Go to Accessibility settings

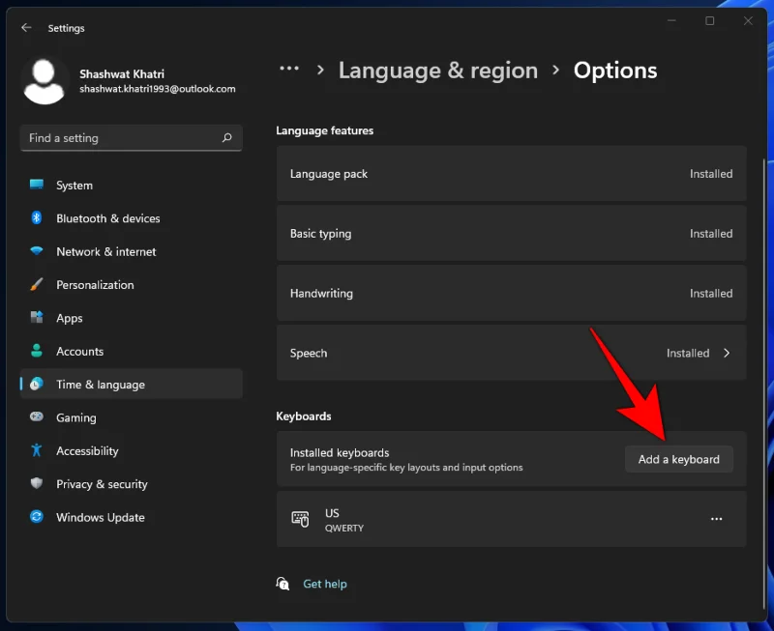86,450
